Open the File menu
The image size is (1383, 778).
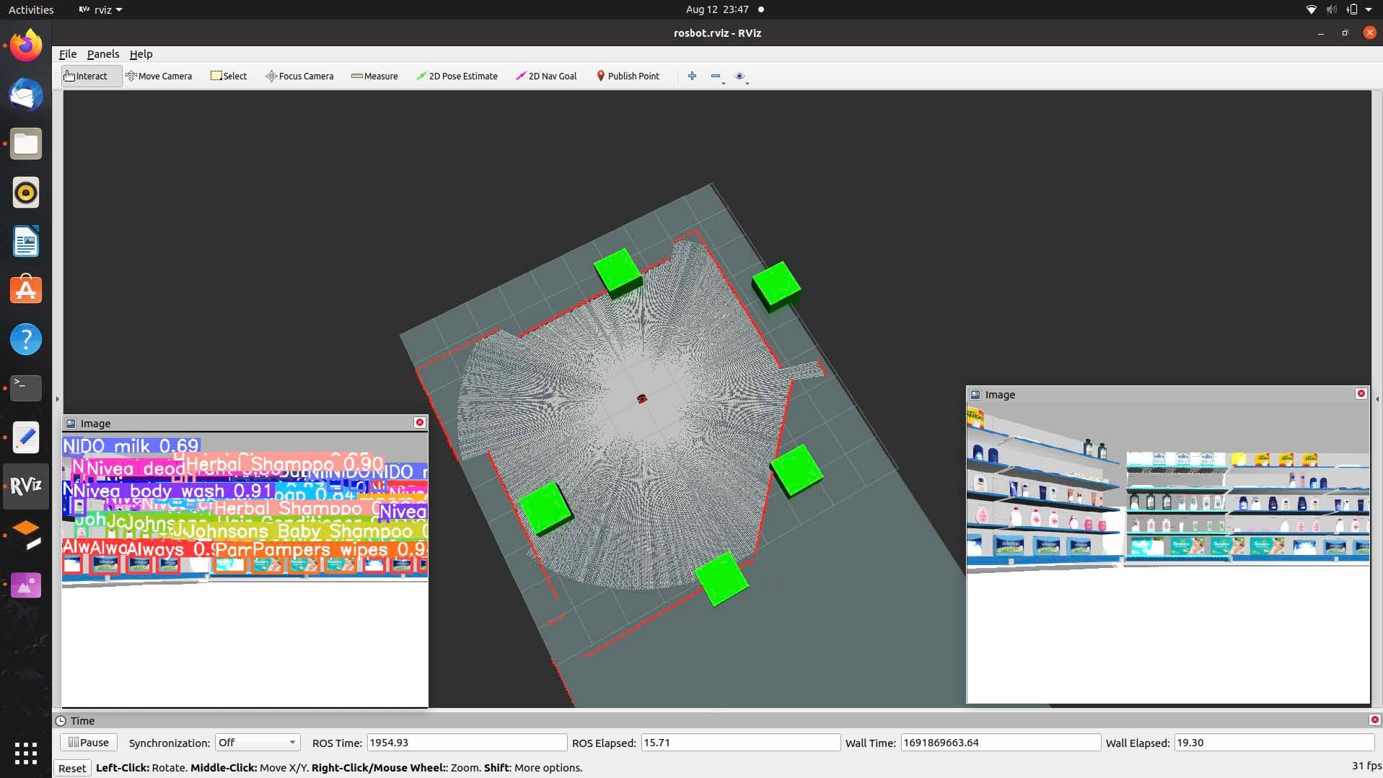coord(67,54)
